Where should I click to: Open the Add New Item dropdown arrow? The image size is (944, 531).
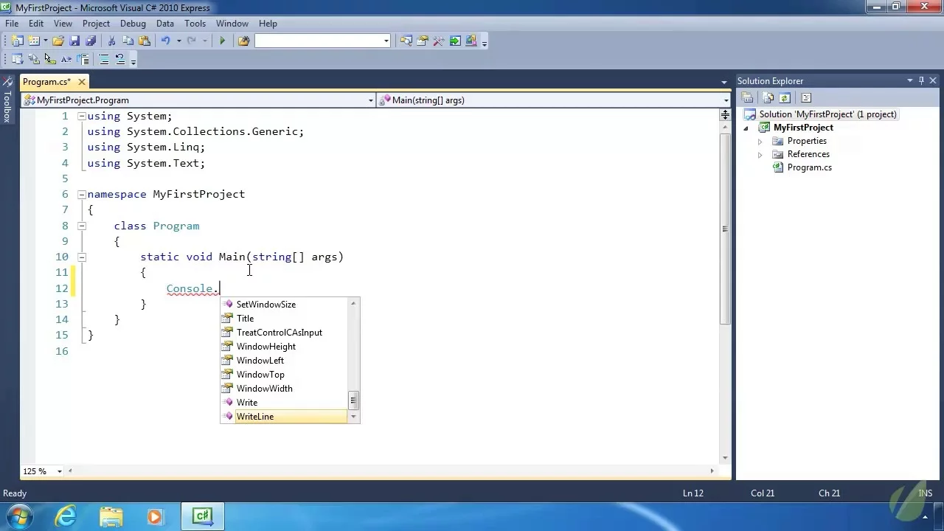[45, 41]
